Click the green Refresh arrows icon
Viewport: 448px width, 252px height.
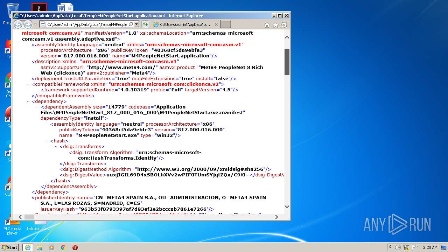[x=145, y=24]
